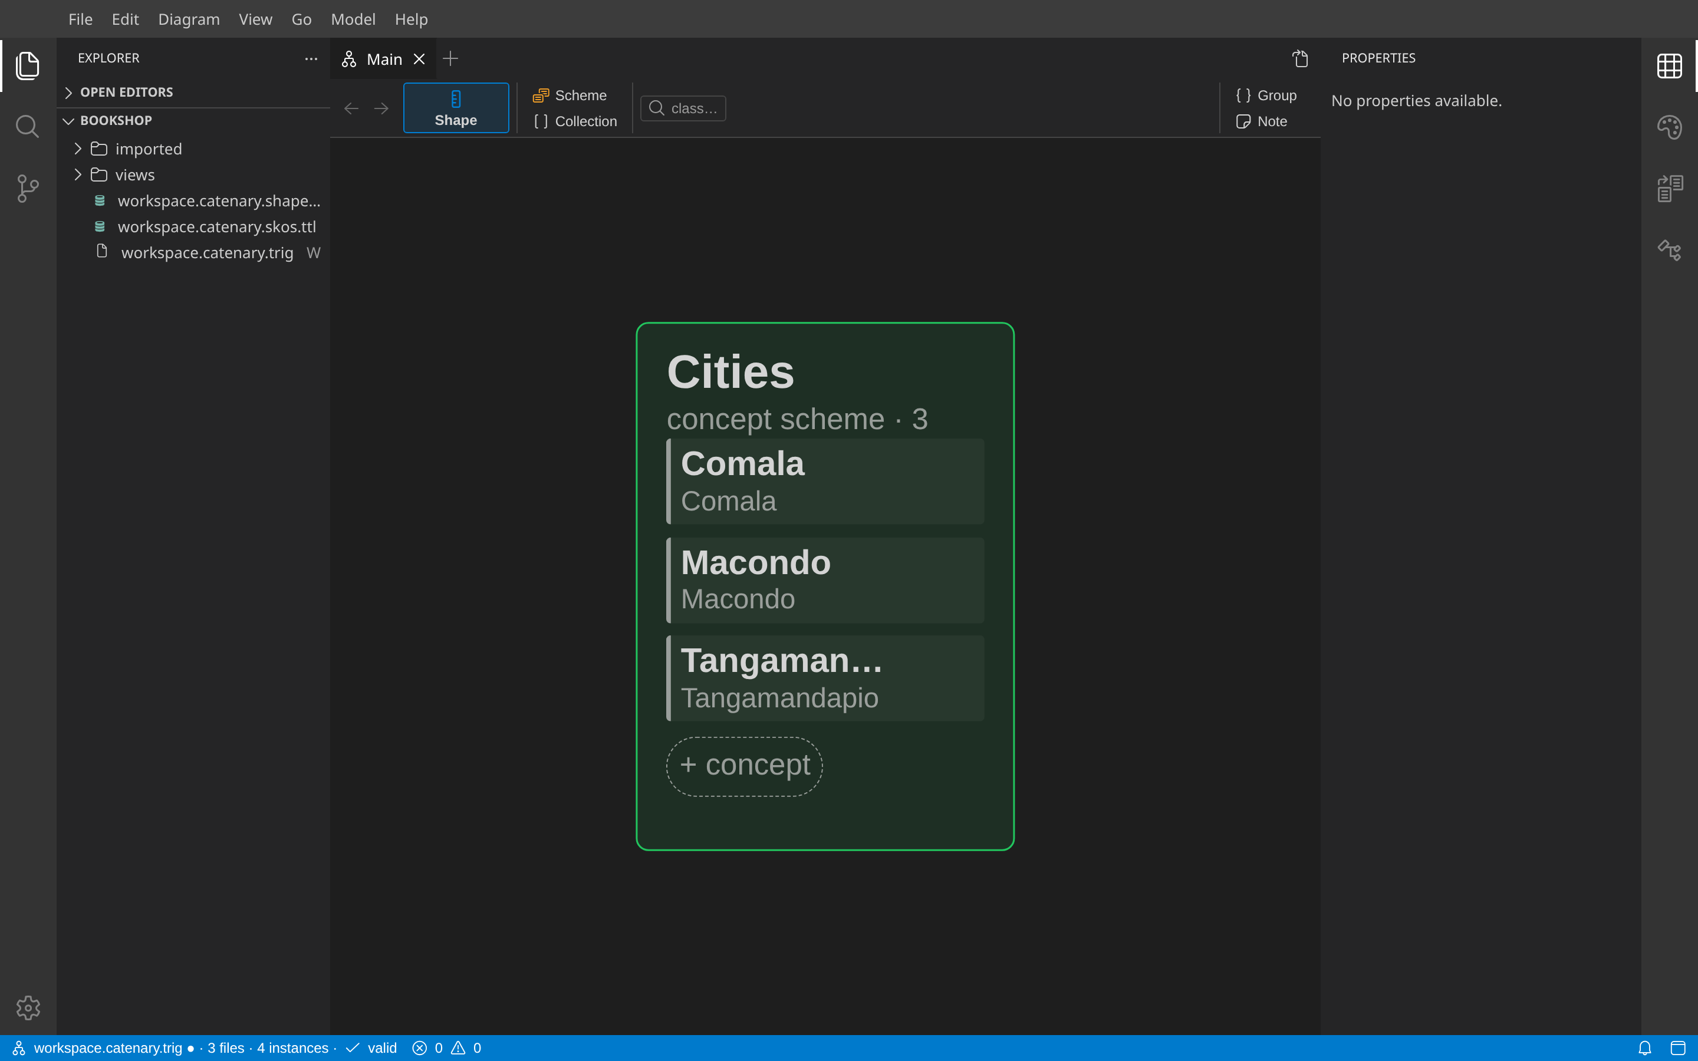The image size is (1698, 1061).
Task: Click the notification bell in status bar
Action: [1645, 1047]
